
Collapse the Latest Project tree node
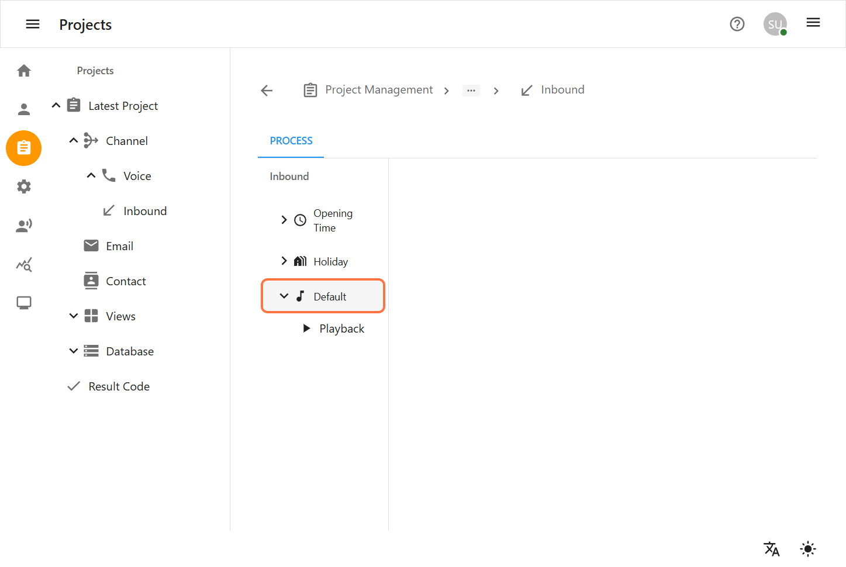click(x=56, y=106)
